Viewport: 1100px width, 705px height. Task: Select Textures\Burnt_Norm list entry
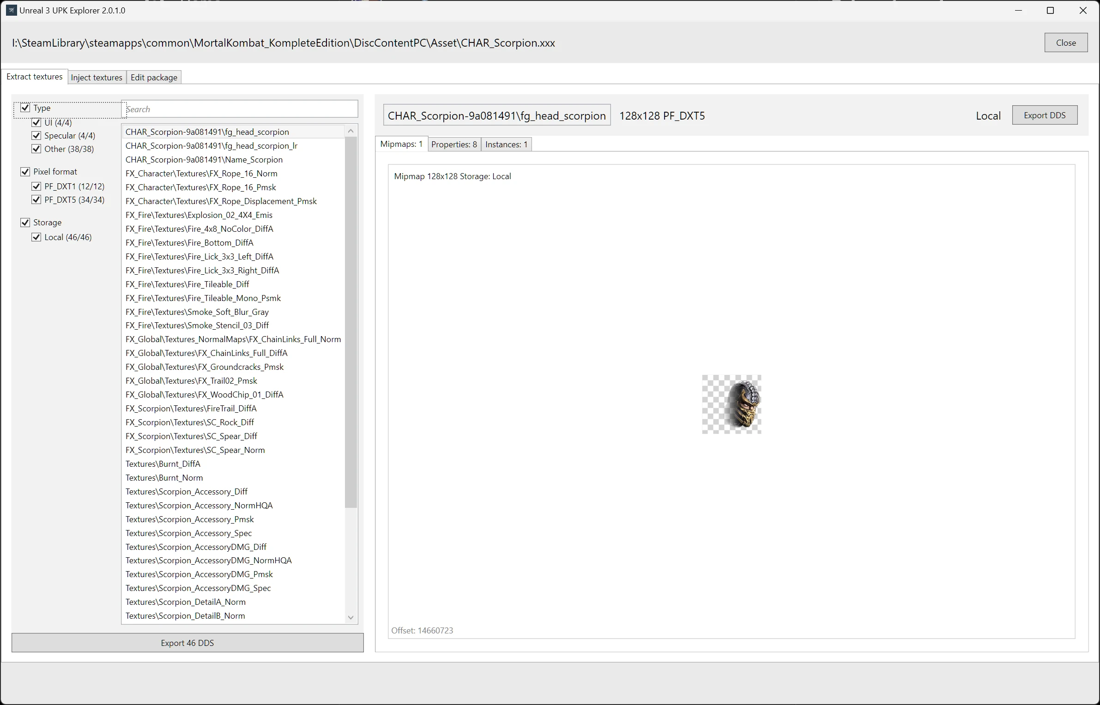coord(164,478)
